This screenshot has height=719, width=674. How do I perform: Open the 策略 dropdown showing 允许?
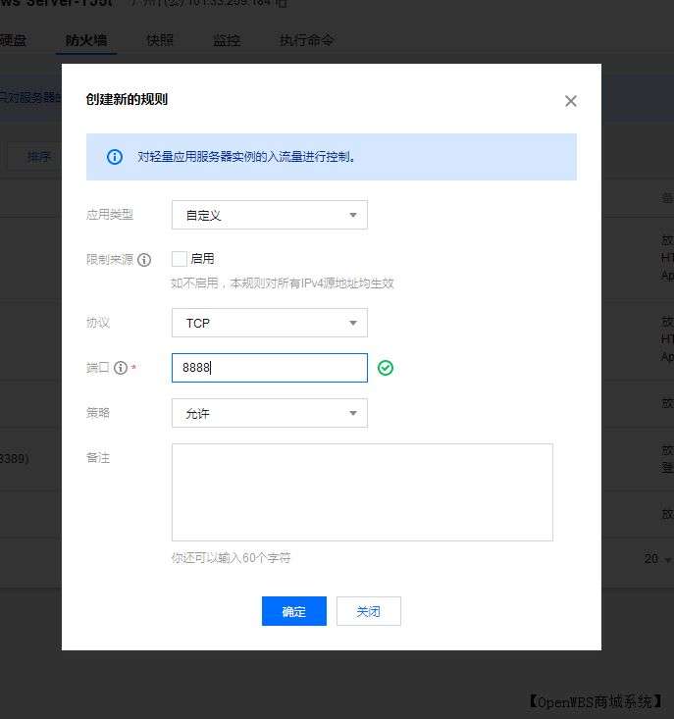pos(269,413)
